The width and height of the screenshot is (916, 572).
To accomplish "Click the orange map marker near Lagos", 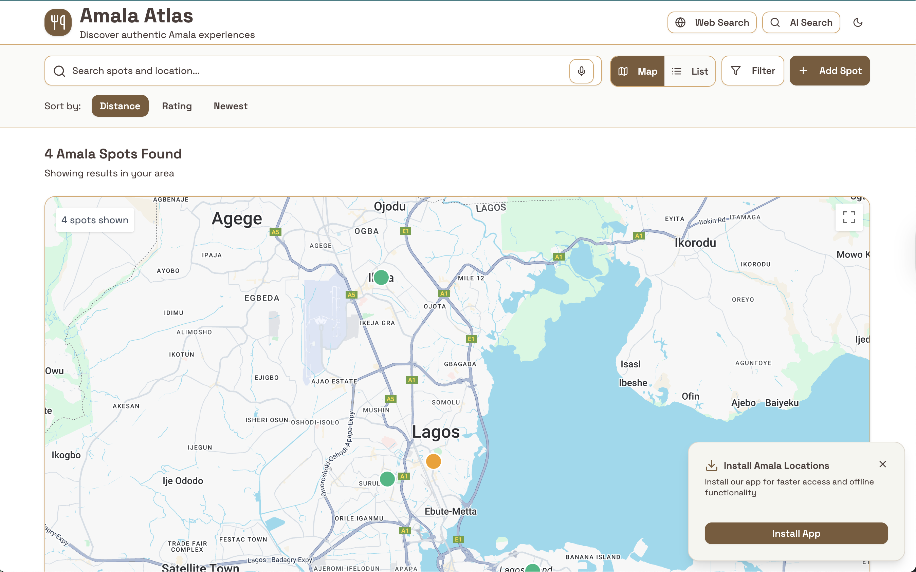I will 434,461.
